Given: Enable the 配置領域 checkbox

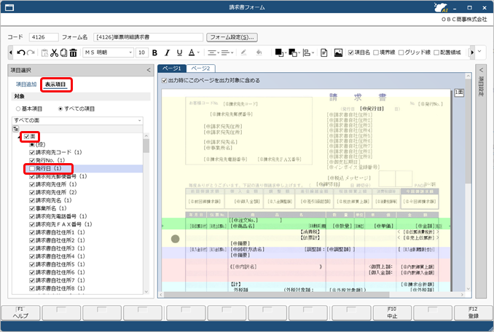Looking at the screenshot, I should pos(436,52).
